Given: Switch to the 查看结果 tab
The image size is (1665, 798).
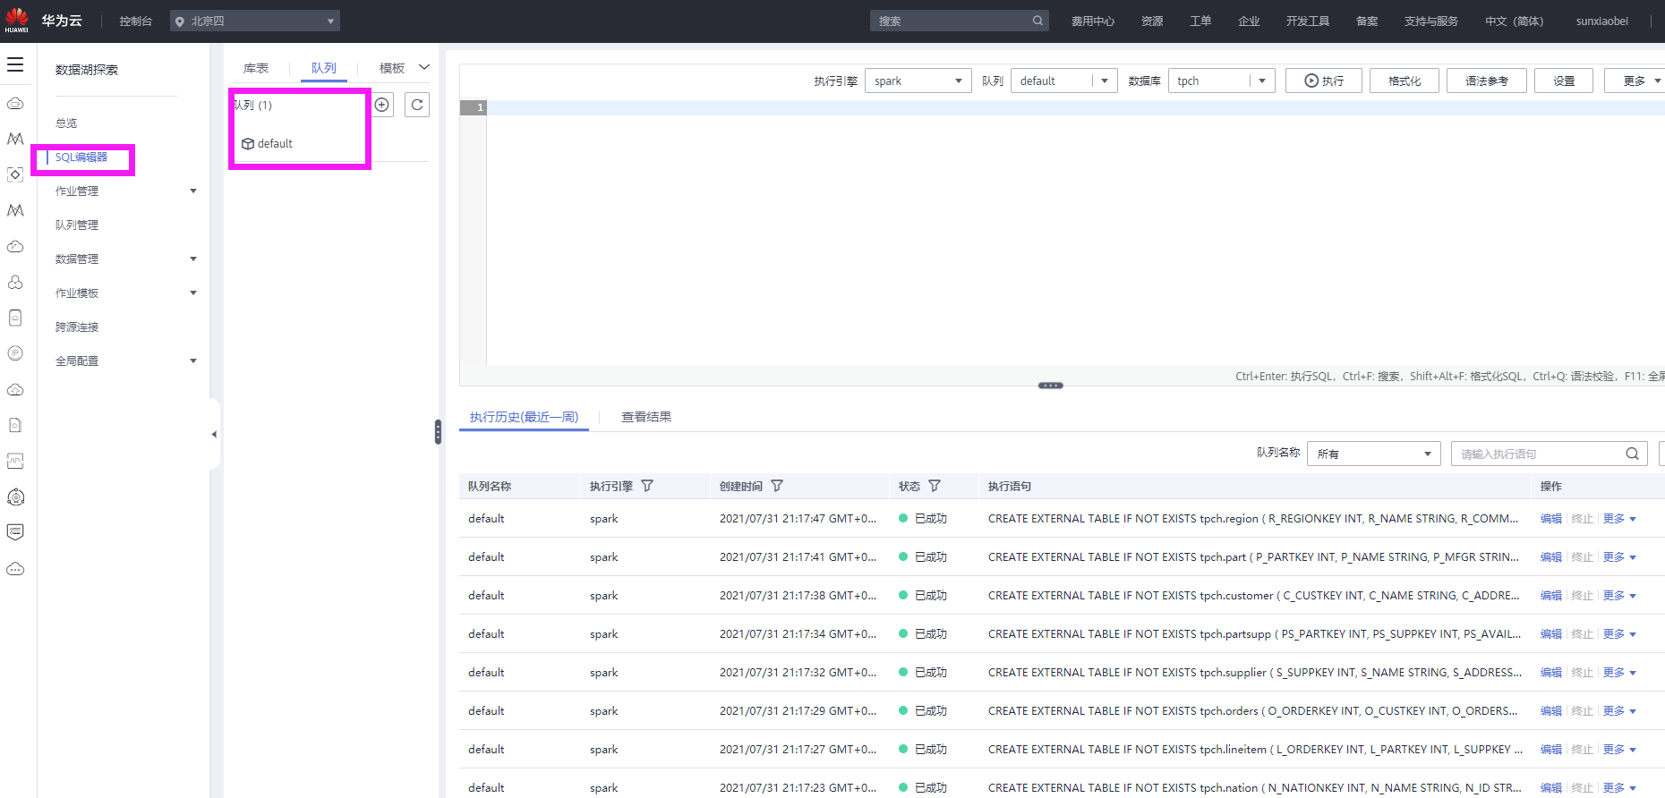Looking at the screenshot, I should tap(646, 417).
